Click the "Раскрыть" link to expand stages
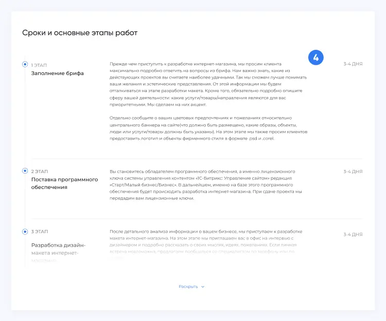Image resolution: width=386 pixels, height=321 pixels. point(188,287)
